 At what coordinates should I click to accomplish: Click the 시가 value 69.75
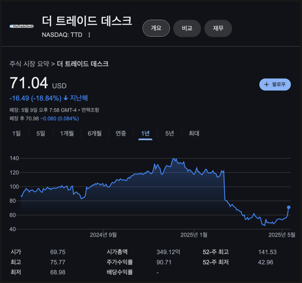pyautogui.click(x=58, y=252)
